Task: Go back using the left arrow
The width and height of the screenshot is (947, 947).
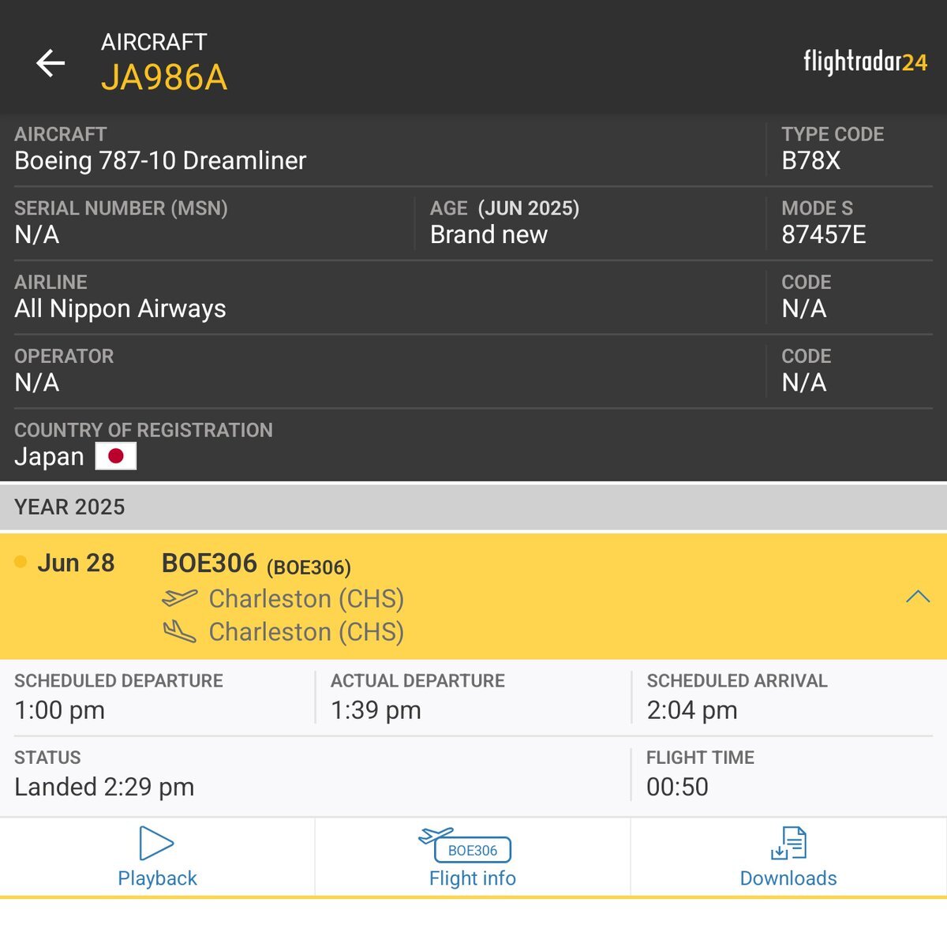Action: [x=51, y=63]
